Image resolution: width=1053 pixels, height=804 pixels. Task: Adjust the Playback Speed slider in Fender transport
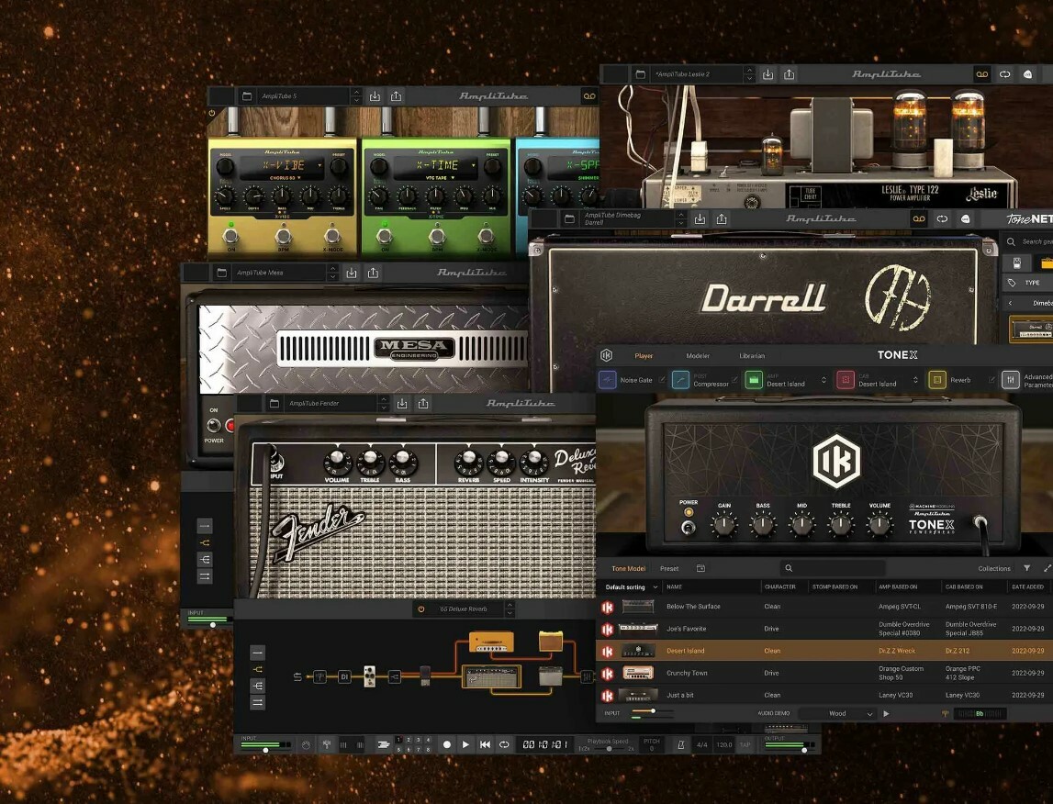click(609, 748)
